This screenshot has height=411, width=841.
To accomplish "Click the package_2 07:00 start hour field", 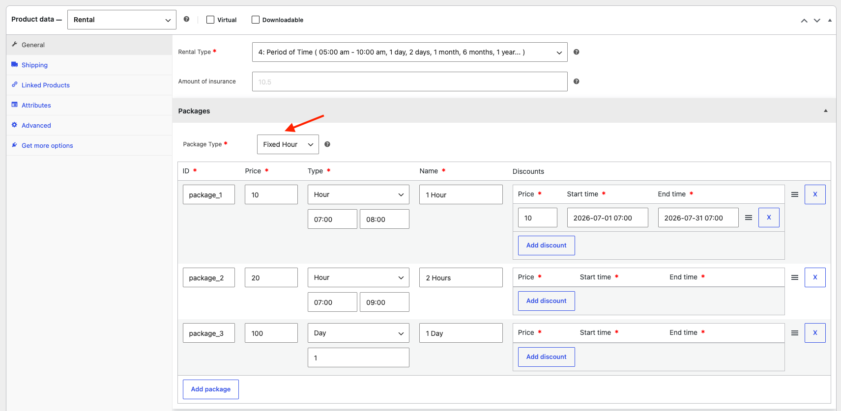I will 332,302.
